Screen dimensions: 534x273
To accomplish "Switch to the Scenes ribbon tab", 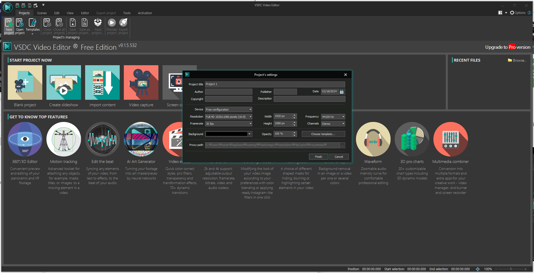I will tap(42, 13).
